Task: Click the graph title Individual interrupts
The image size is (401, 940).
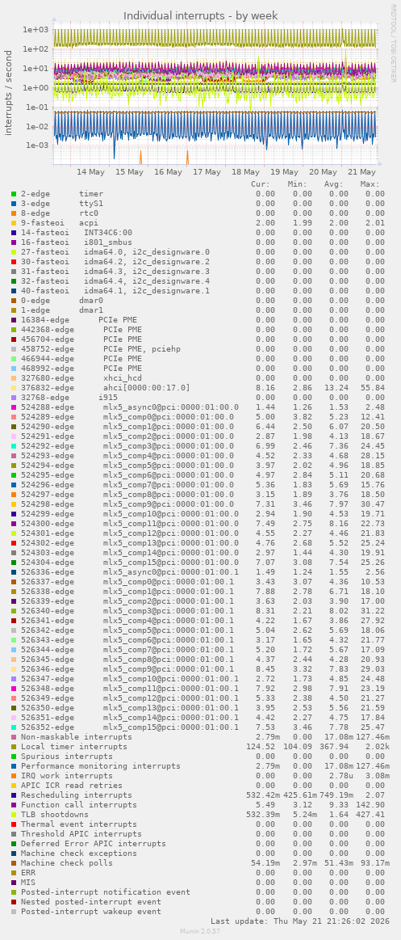Action: tap(200, 15)
